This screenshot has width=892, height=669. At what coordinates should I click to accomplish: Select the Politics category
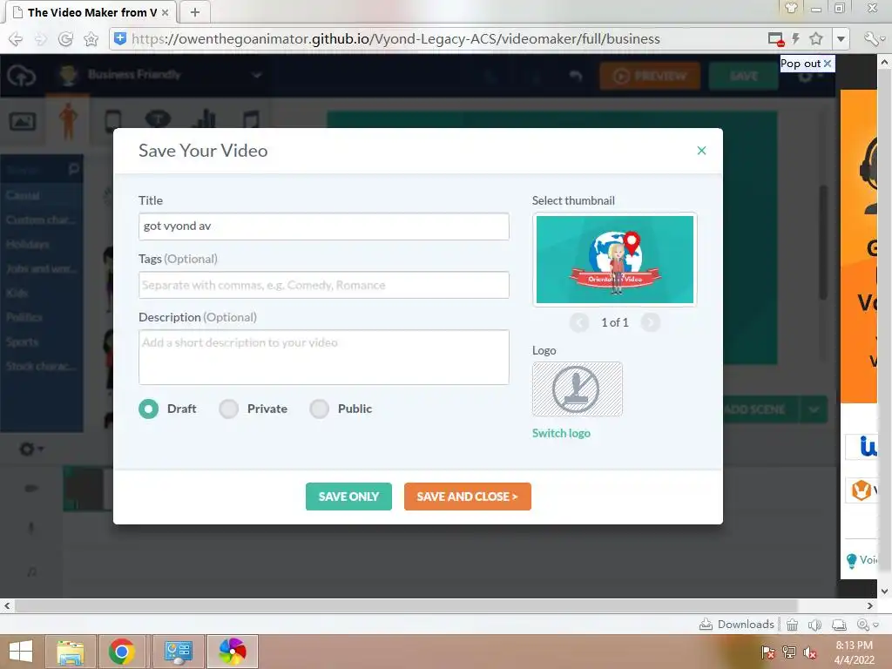pyautogui.click(x=41, y=317)
